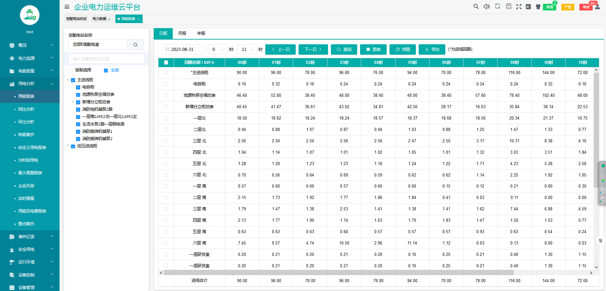606x291 pixels.
Task: Toggle the table header select-all checkbox
Action: click(x=166, y=63)
